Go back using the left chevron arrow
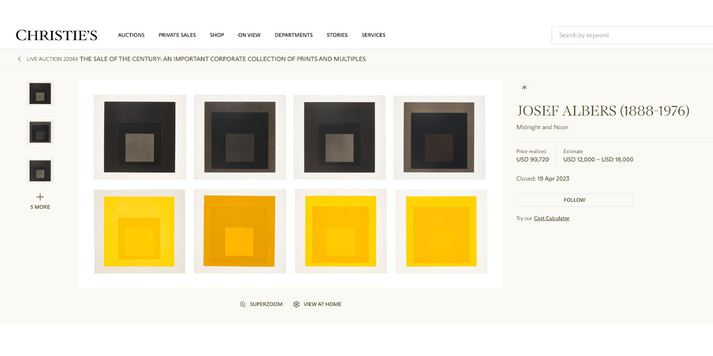713x356 pixels. coord(19,59)
